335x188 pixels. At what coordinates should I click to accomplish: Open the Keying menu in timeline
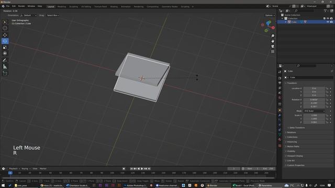tap(26, 169)
